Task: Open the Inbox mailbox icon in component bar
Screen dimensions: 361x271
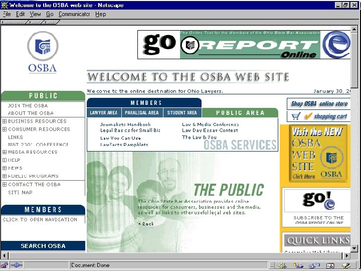Action: click(x=298, y=265)
